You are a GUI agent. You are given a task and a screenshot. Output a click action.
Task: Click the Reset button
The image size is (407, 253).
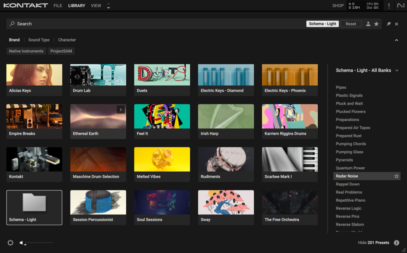pyautogui.click(x=351, y=23)
